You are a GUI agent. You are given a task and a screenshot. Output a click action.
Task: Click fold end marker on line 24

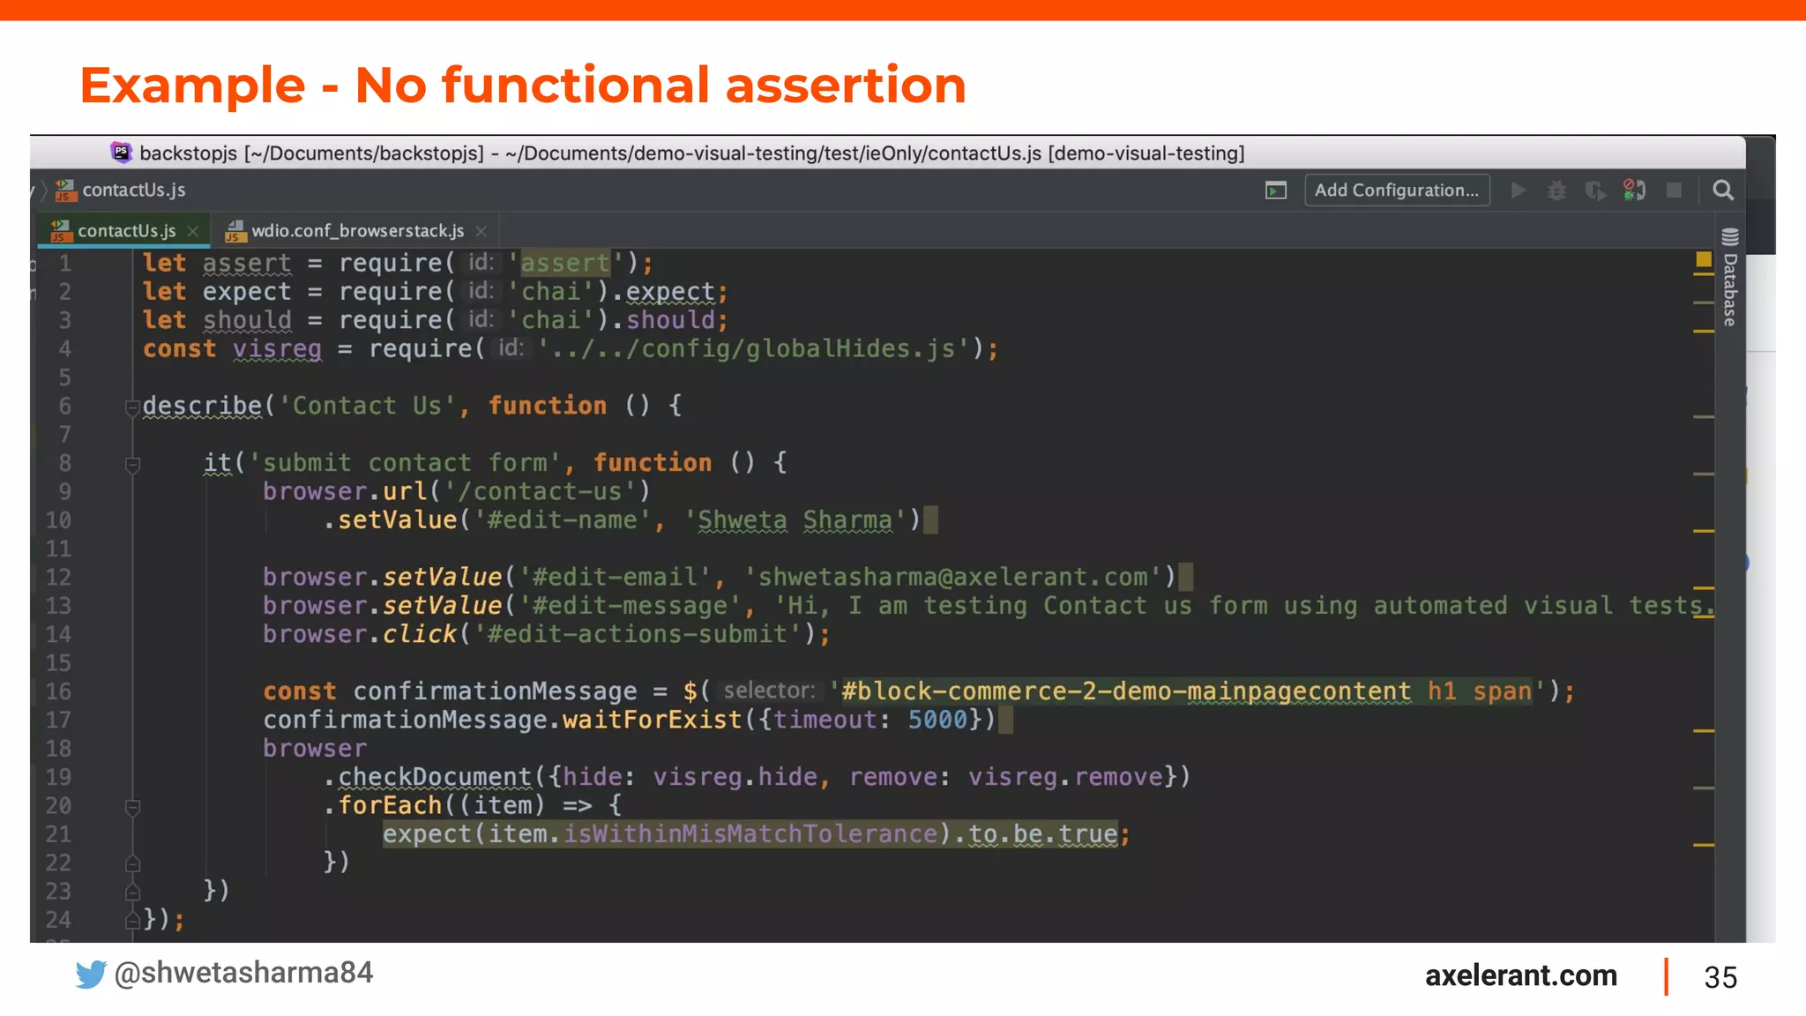click(x=133, y=921)
